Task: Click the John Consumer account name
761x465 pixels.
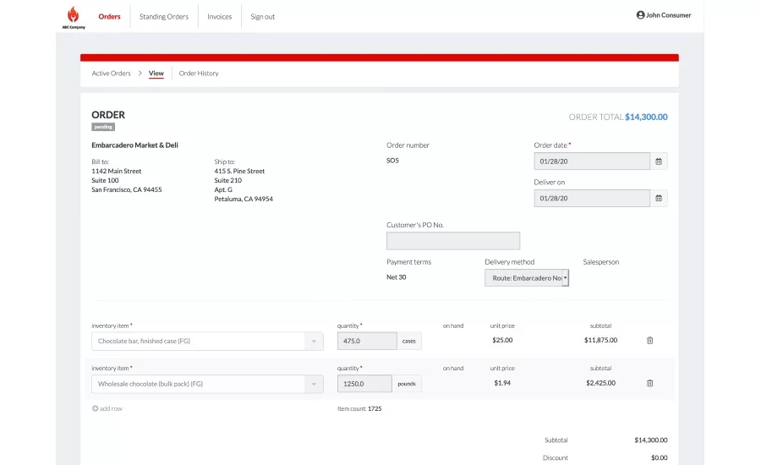Action: point(668,15)
